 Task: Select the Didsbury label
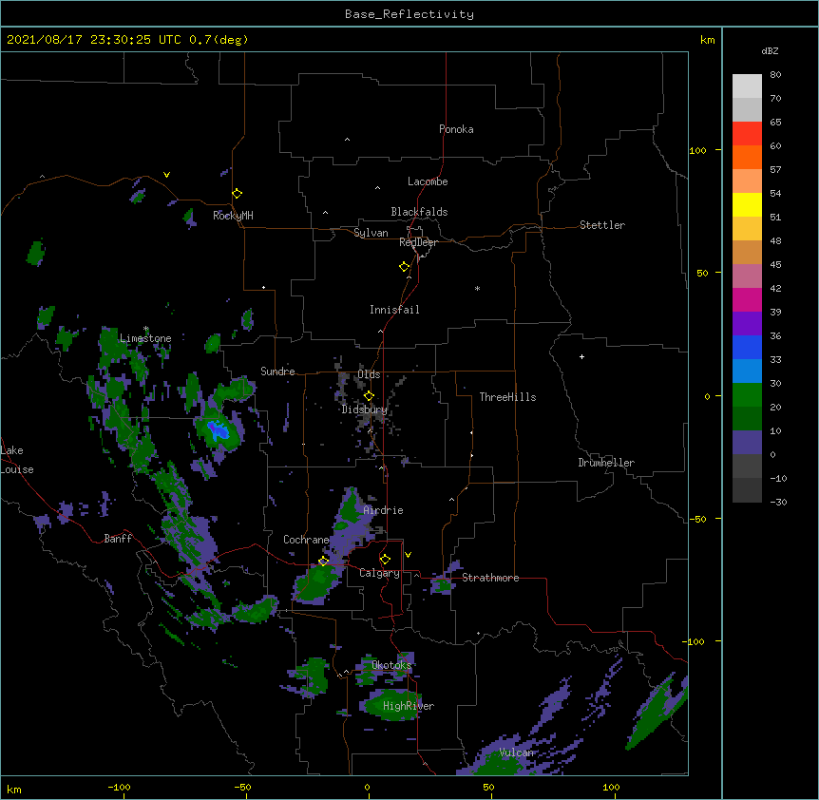[365, 410]
